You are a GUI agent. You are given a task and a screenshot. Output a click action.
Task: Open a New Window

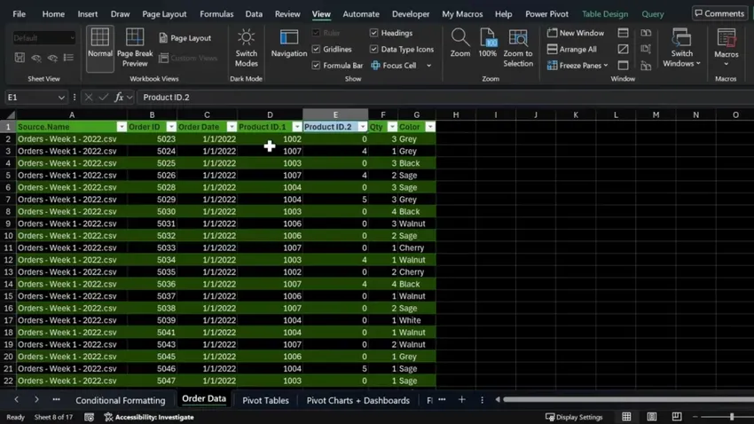click(576, 33)
